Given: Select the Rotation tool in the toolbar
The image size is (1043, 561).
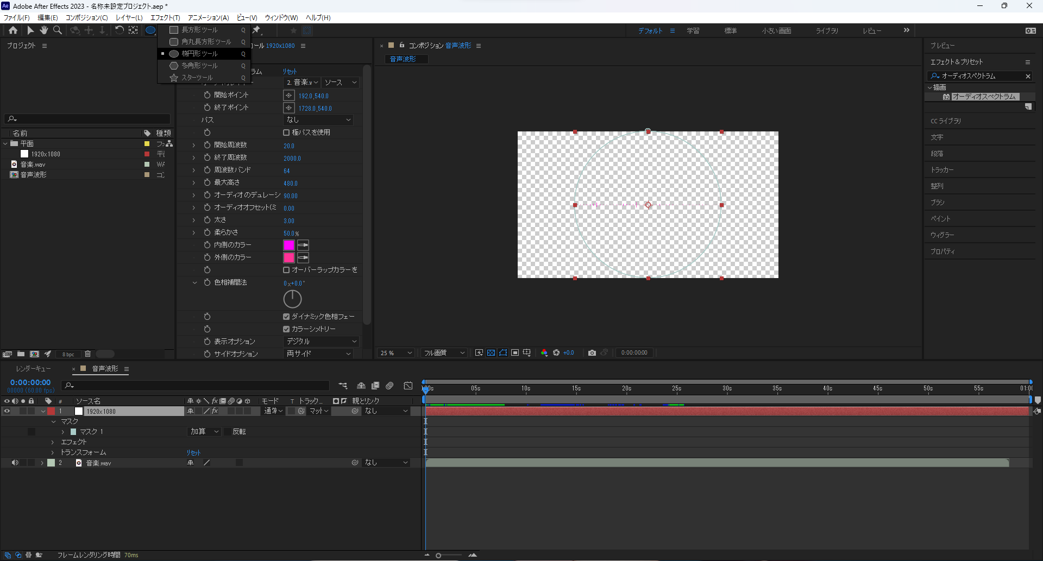Looking at the screenshot, I should click(x=119, y=30).
